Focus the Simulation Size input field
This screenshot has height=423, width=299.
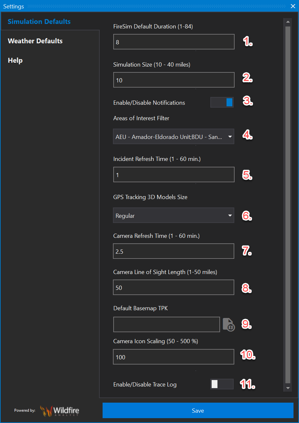click(174, 80)
